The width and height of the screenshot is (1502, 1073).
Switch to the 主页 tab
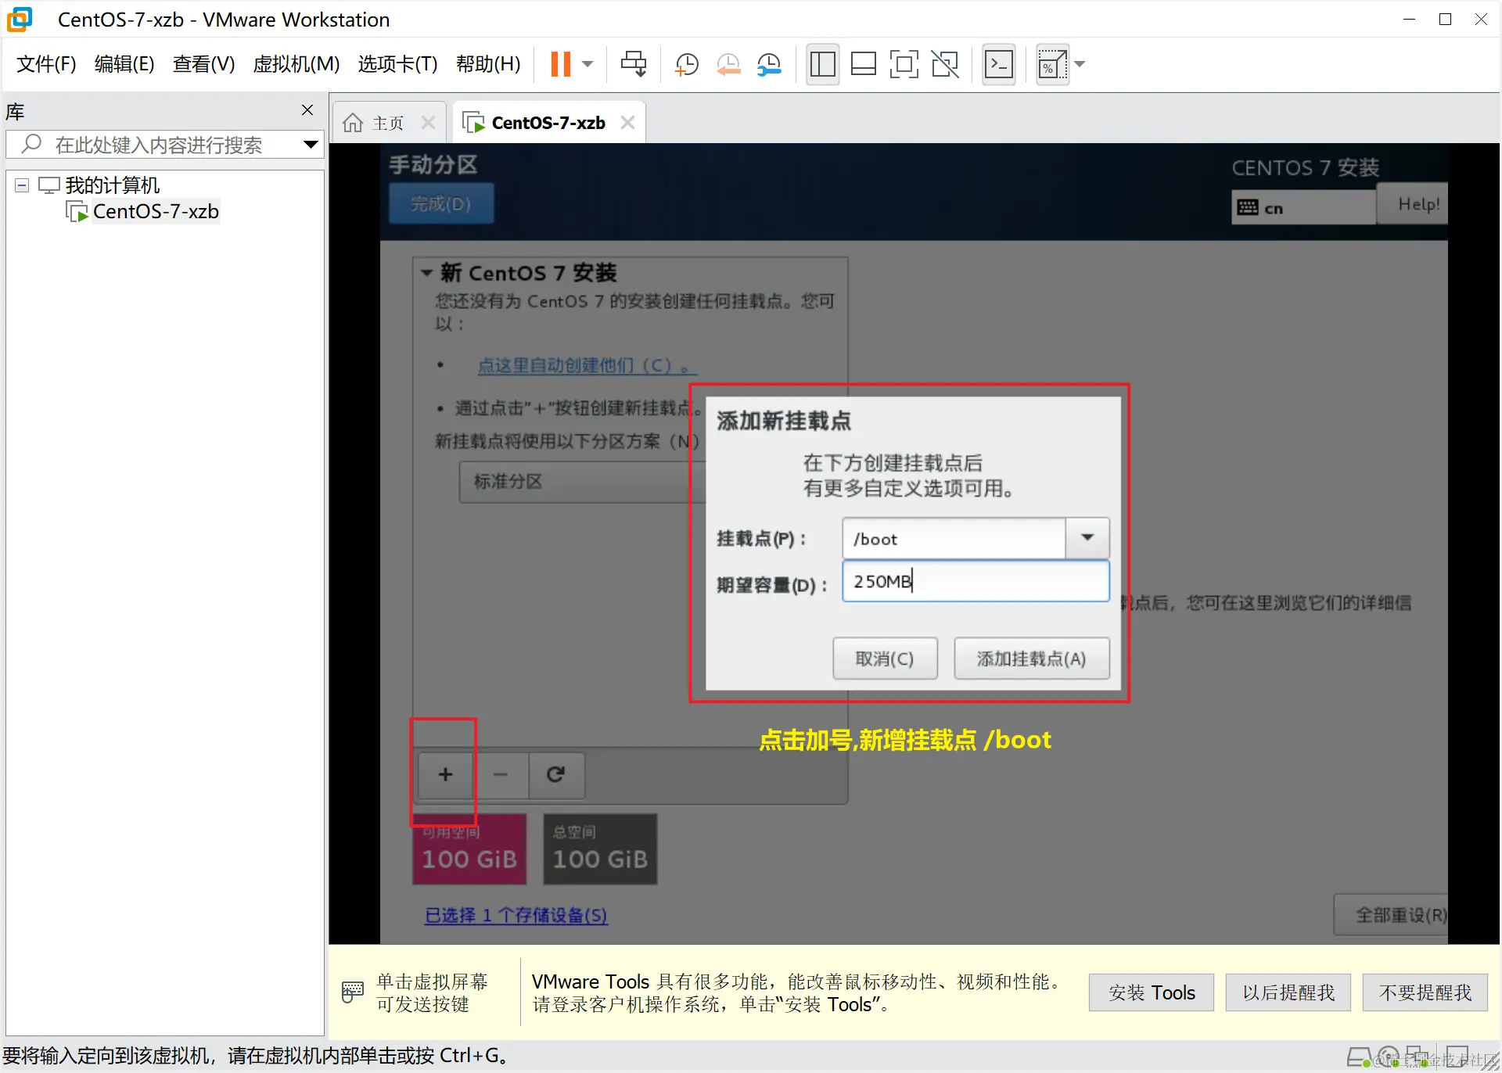388,123
